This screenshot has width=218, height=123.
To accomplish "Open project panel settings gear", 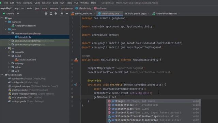I will pos(62,13).
